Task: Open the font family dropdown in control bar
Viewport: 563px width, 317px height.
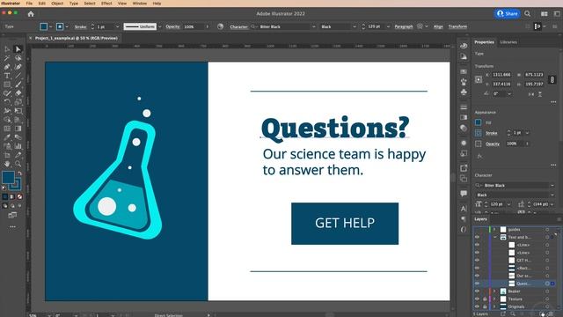Action: pos(313,26)
